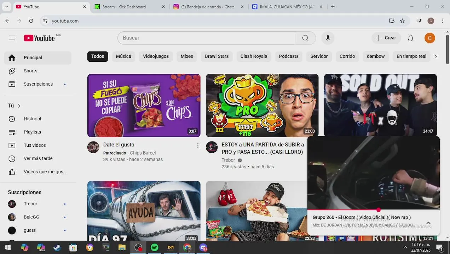Select the En tiempo real chip
This screenshot has width=450, height=254.
point(411,56)
